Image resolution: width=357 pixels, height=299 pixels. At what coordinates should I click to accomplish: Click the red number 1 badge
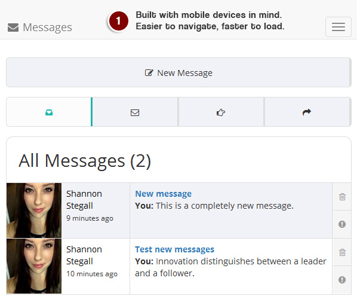point(118,21)
